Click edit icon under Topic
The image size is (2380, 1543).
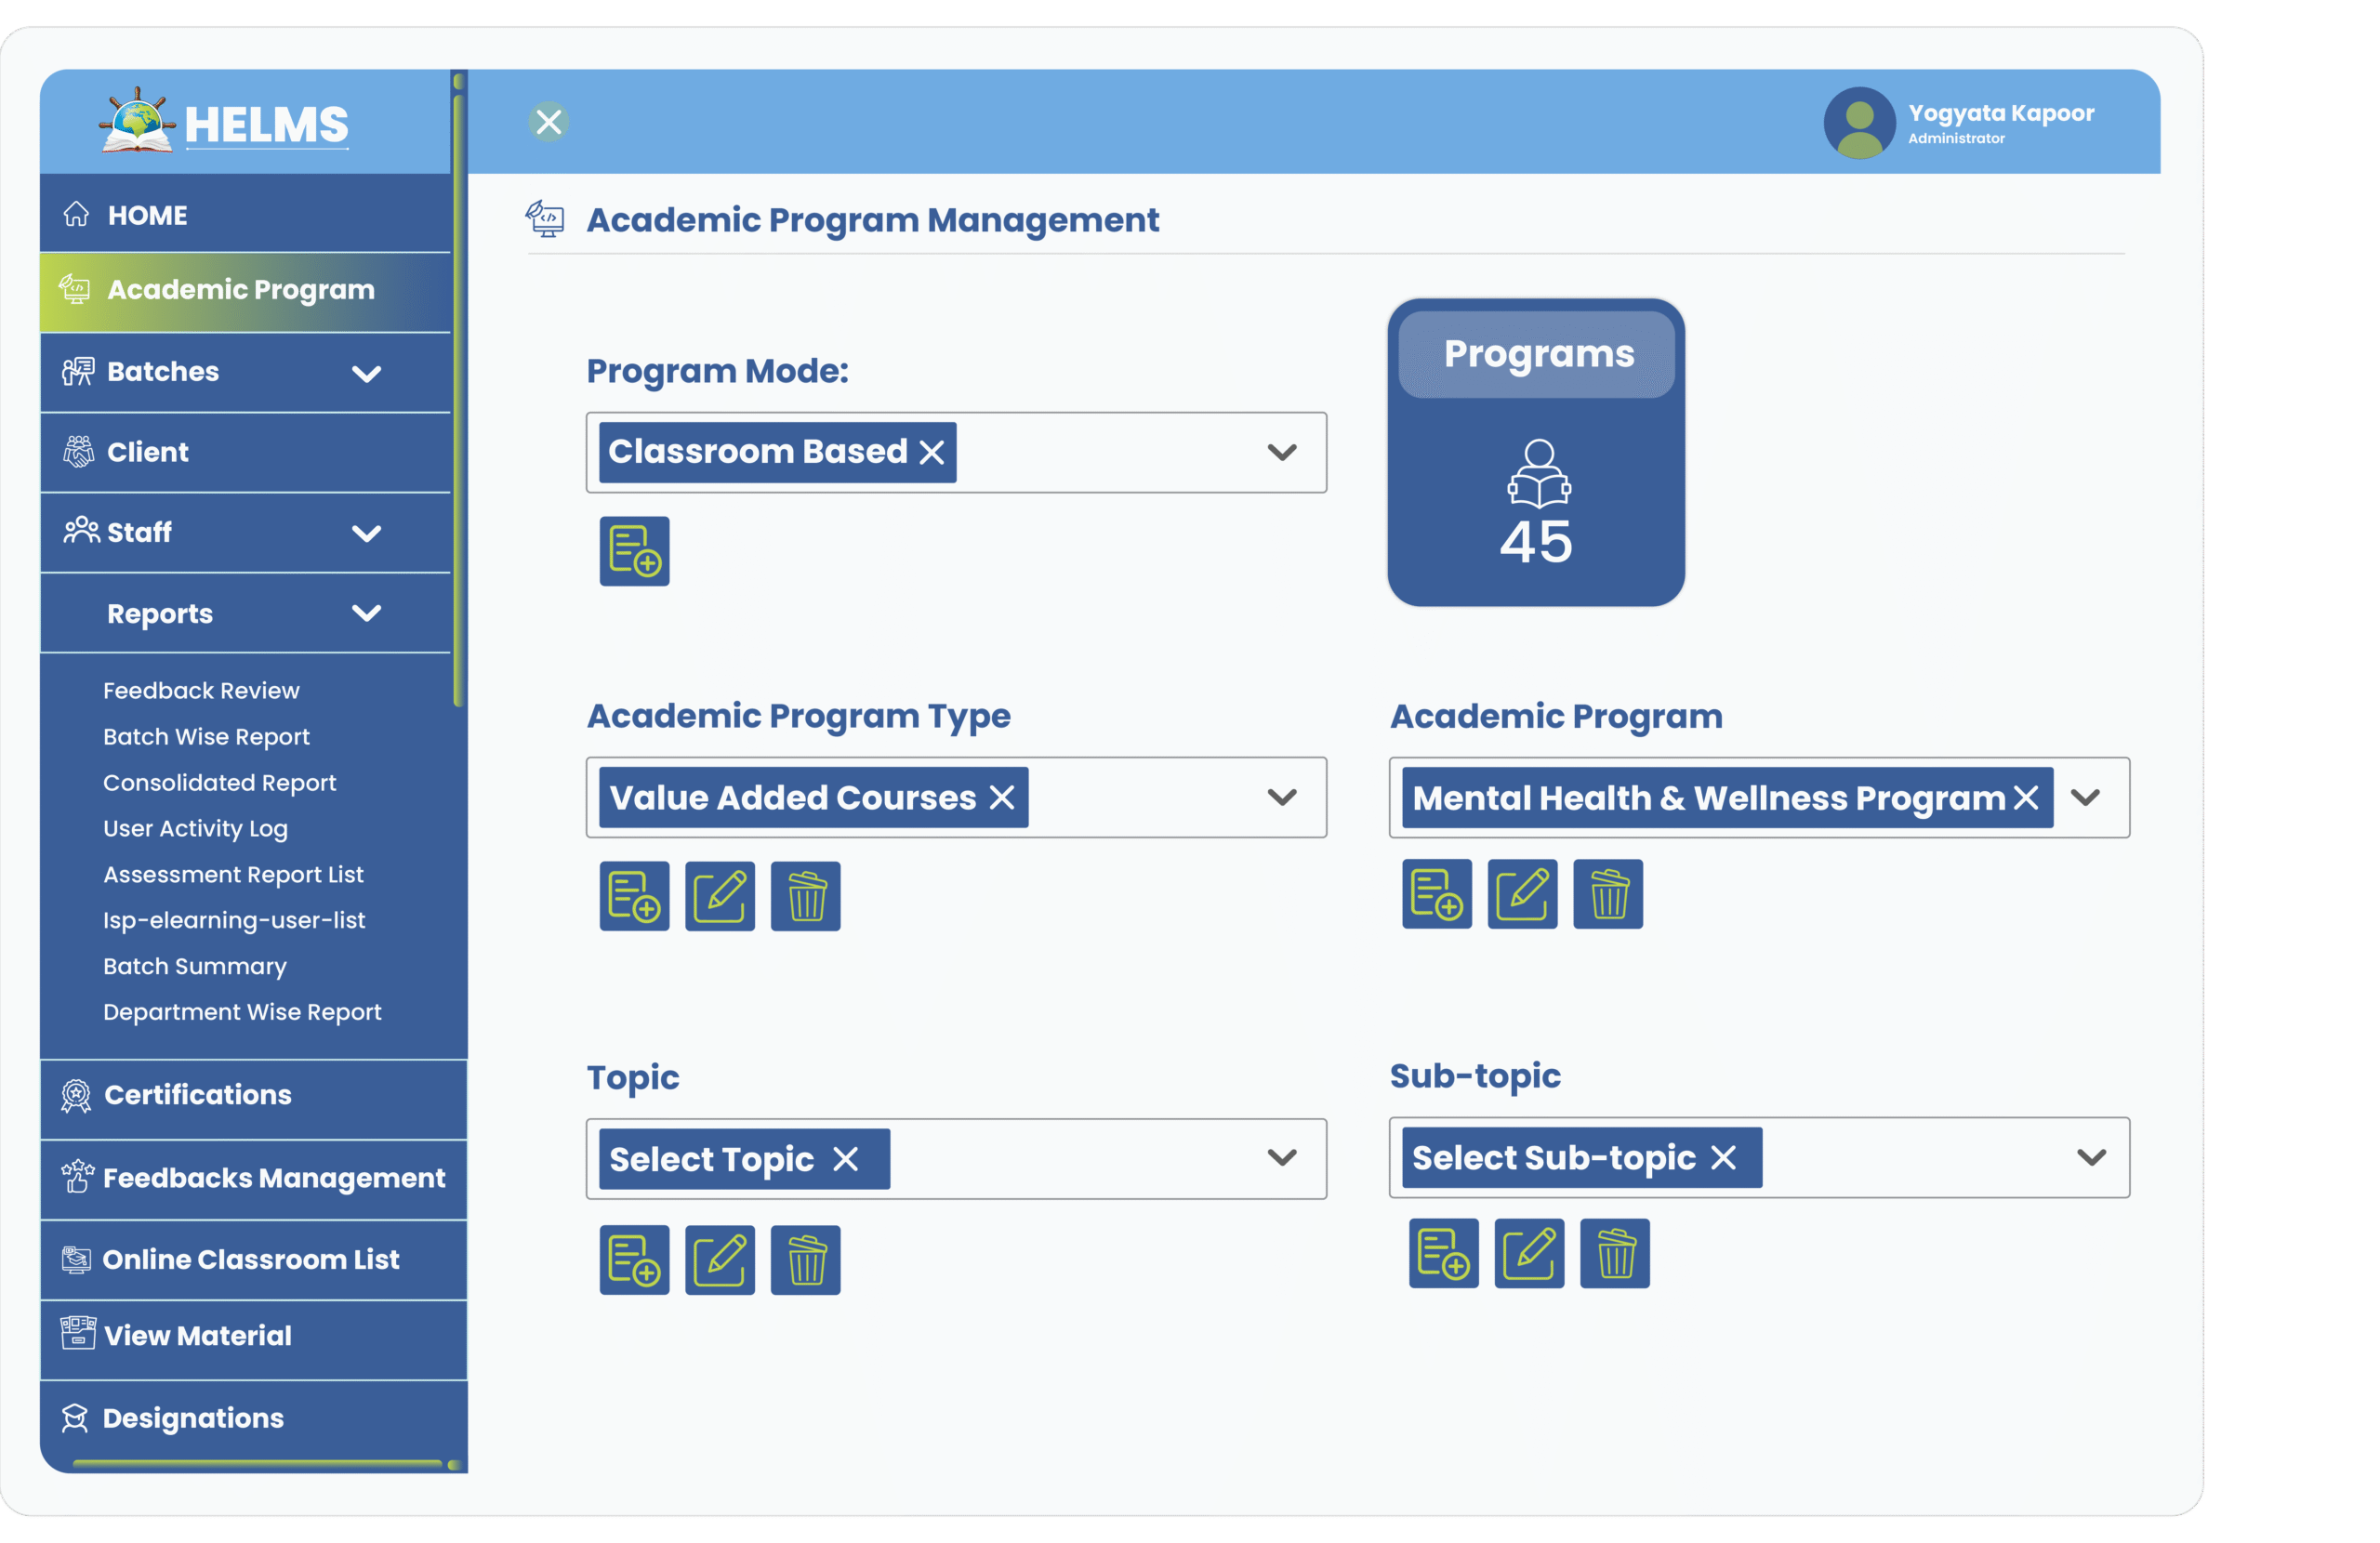pyautogui.click(x=720, y=1260)
